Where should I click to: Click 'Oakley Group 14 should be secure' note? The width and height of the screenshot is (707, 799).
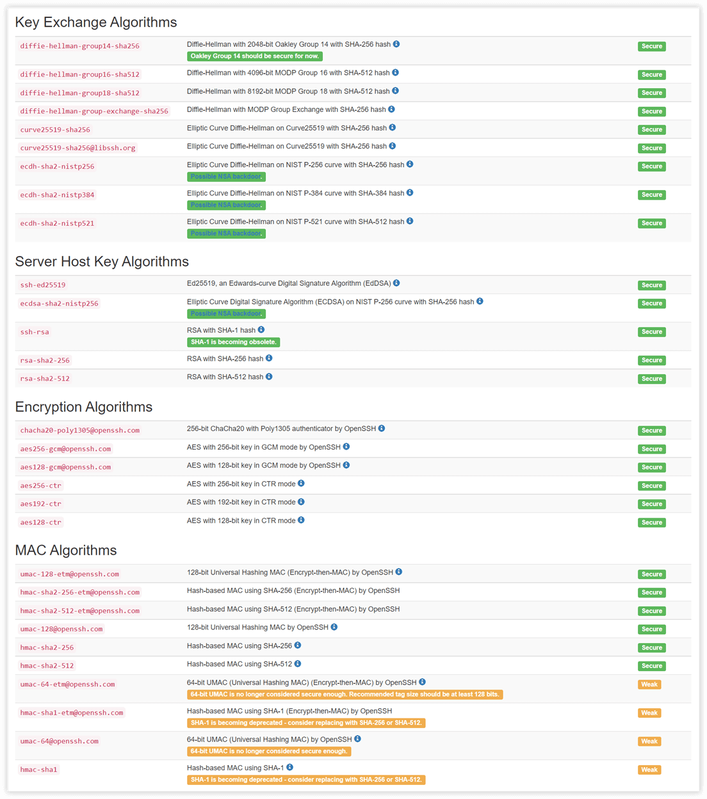coord(255,56)
